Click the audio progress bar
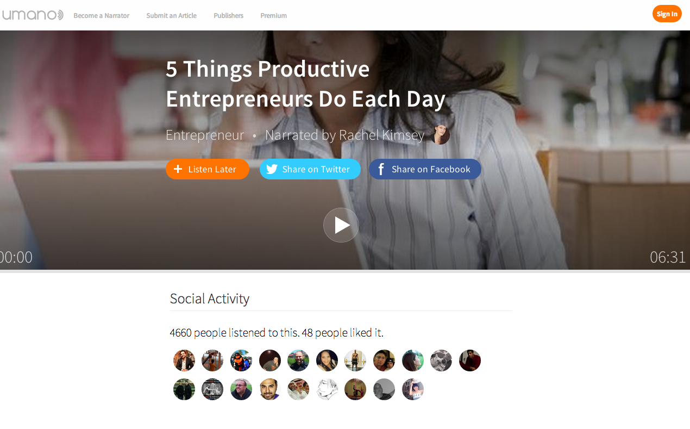 345,271
